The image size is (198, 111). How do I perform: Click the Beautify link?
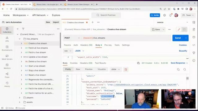(183, 51)
